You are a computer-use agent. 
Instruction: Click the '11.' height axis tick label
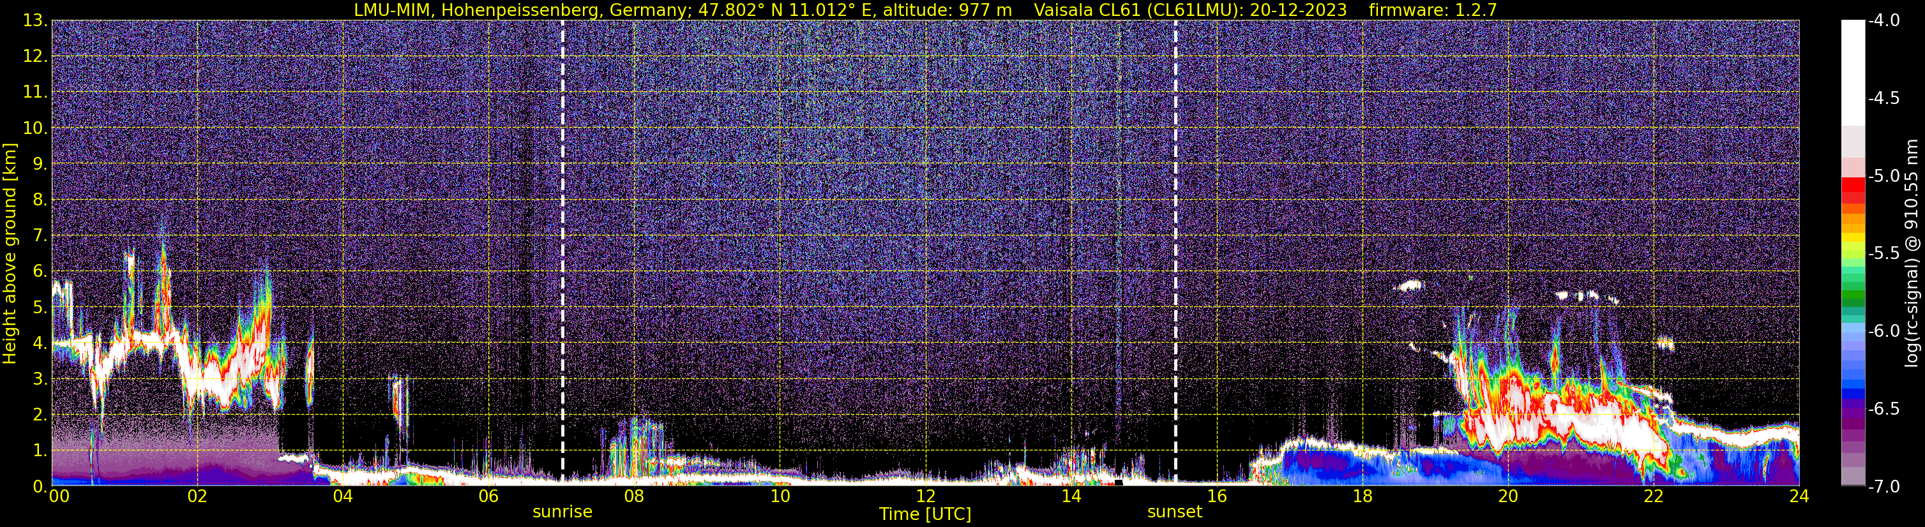click(x=36, y=93)
